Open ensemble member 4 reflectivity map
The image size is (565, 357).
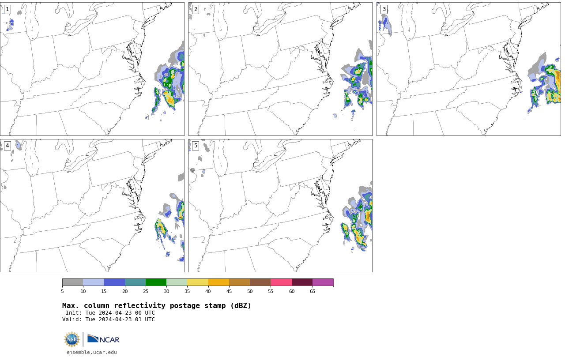[92, 206]
